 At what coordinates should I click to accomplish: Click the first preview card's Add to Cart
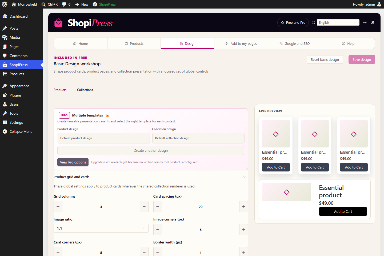click(276, 167)
